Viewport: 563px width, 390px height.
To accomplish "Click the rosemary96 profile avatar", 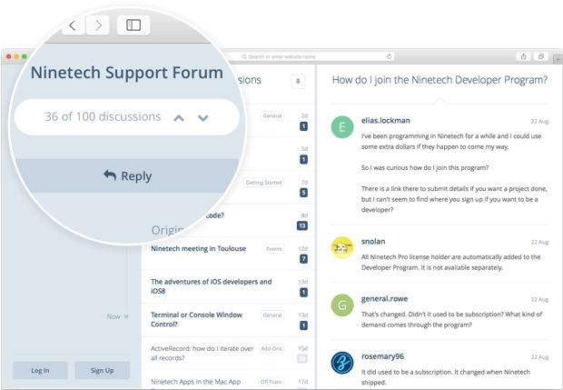I will pos(342,362).
